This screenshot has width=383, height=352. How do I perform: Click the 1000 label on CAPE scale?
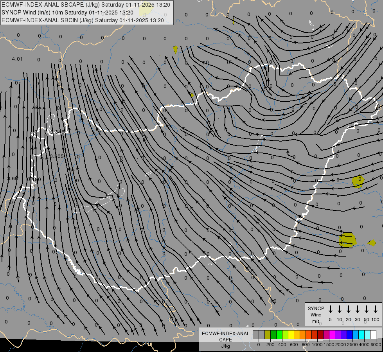click(x=317, y=345)
